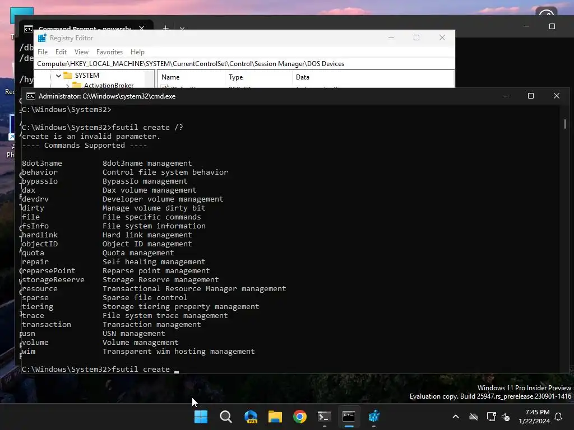
Task: Click the Registry Editor address path field
Action: pos(244,64)
